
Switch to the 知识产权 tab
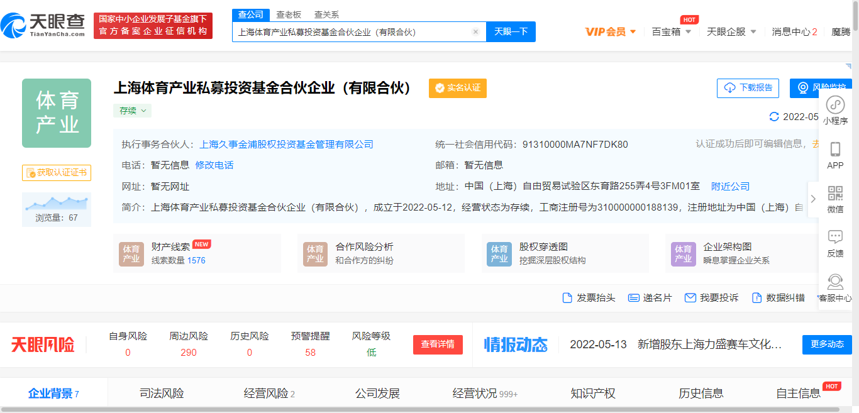593,394
